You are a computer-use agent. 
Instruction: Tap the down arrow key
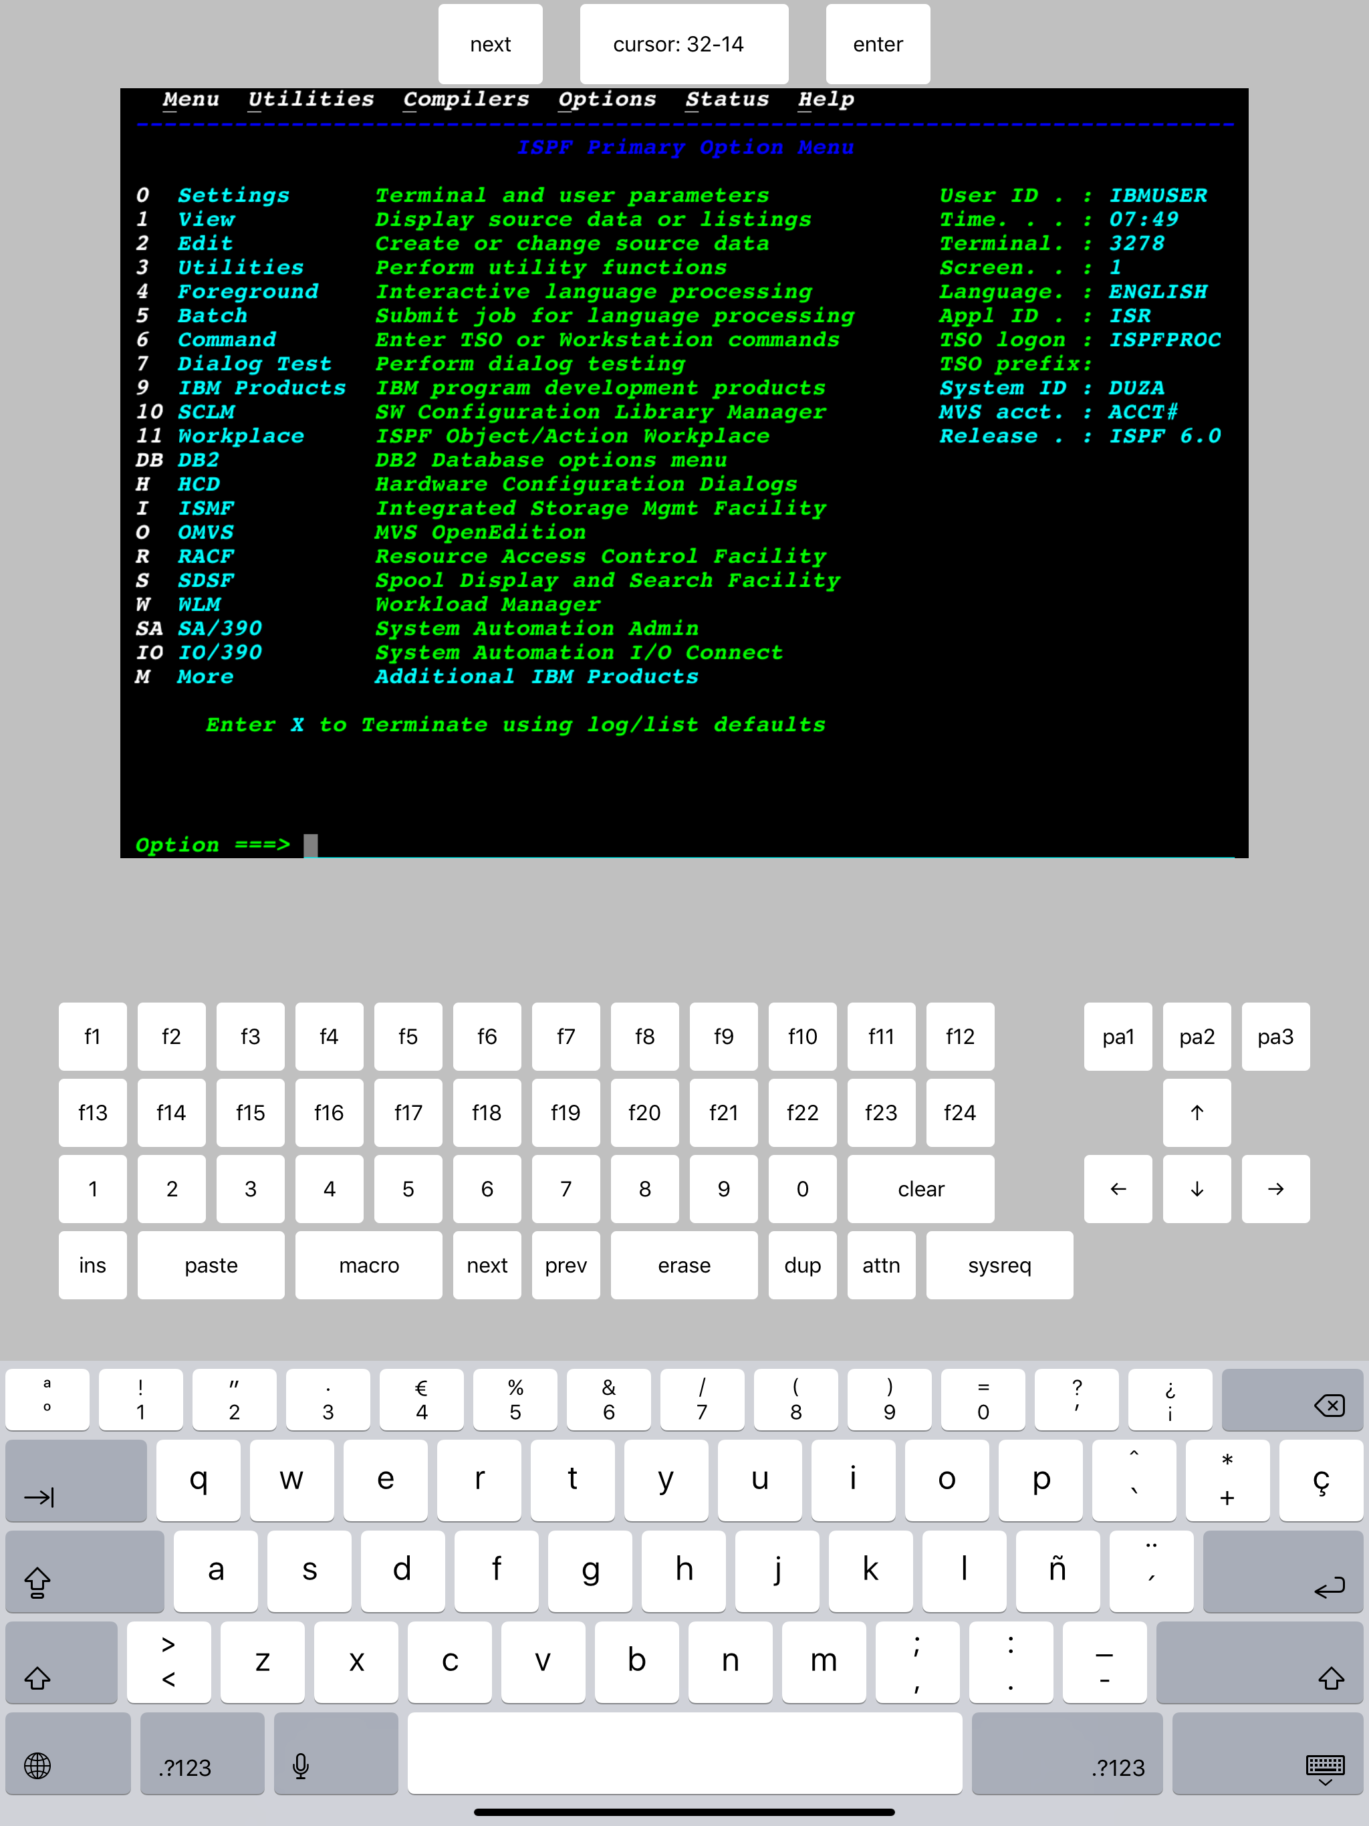point(1197,1188)
